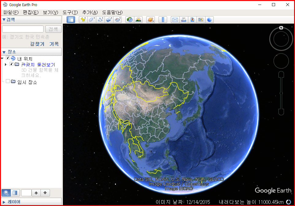Maximize the Google Earth Pro window

pyautogui.click(x=274, y=5)
